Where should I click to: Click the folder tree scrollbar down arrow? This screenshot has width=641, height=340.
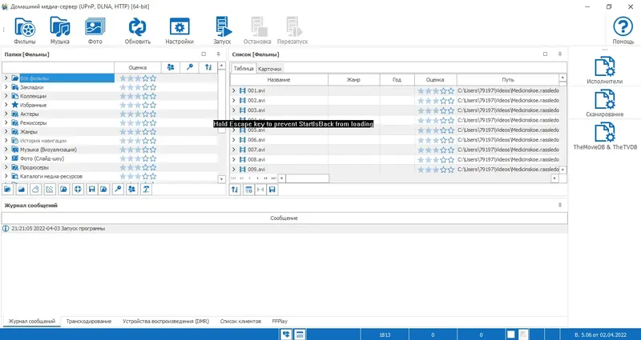click(x=221, y=179)
